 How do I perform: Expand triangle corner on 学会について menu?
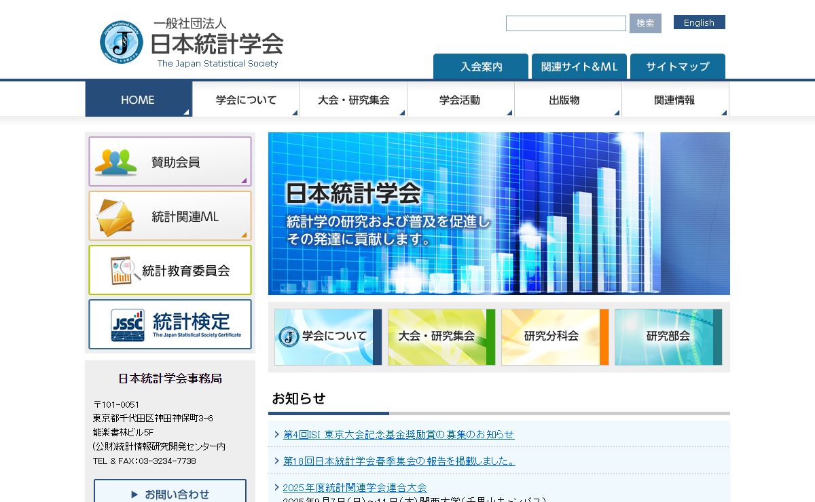[x=295, y=113]
